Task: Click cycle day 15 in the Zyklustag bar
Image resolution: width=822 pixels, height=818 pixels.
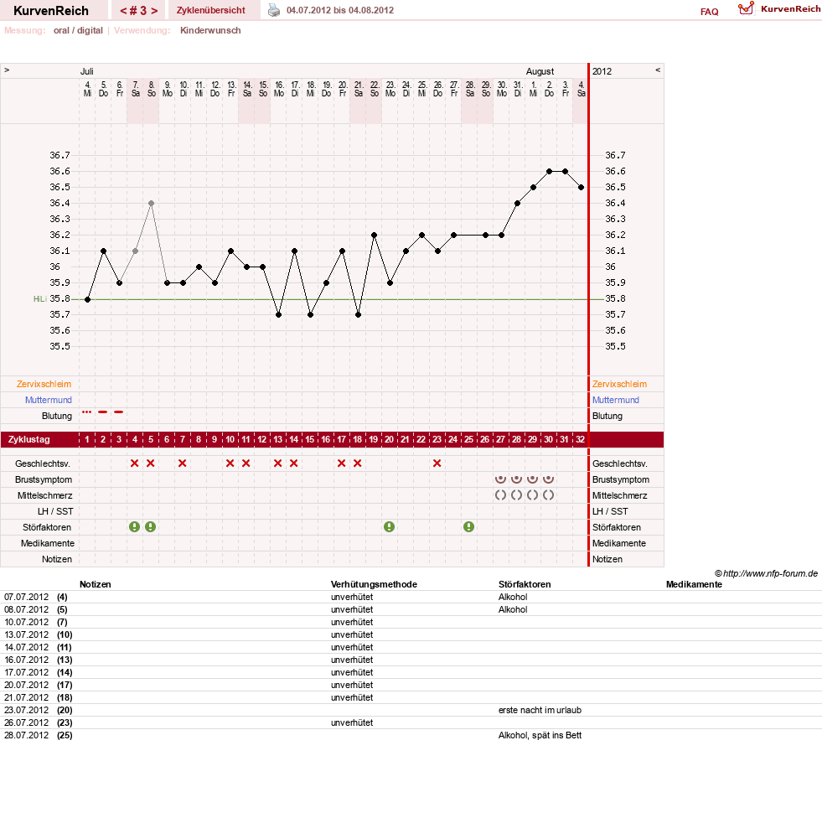Action: [x=310, y=439]
